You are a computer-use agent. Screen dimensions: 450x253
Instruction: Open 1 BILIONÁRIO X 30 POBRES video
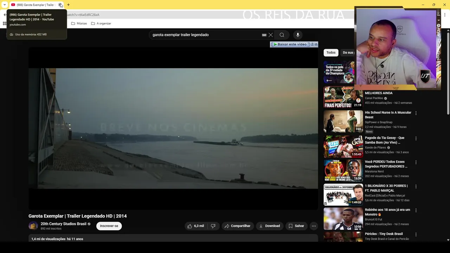(386, 188)
